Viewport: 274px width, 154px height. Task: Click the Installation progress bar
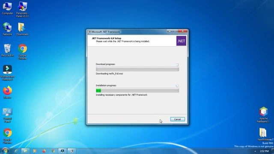click(137, 90)
